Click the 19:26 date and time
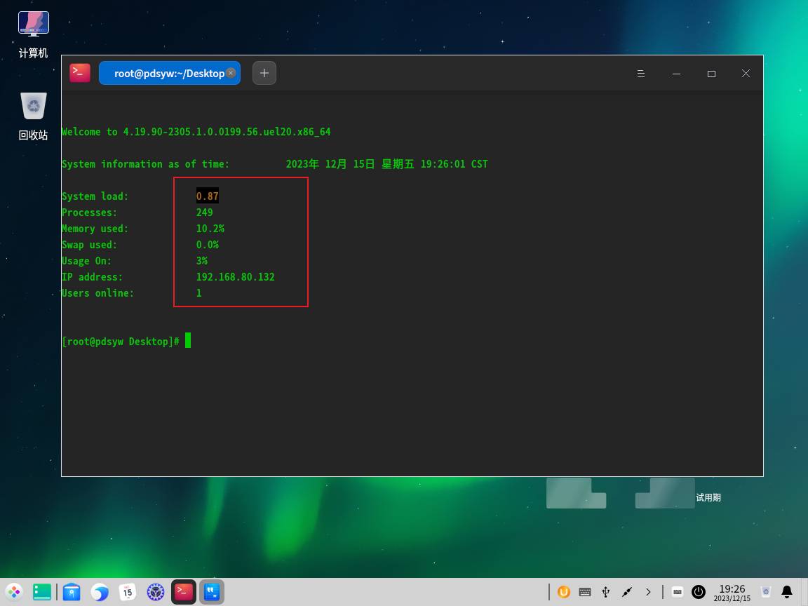This screenshot has height=606, width=808. pyautogui.click(x=732, y=593)
